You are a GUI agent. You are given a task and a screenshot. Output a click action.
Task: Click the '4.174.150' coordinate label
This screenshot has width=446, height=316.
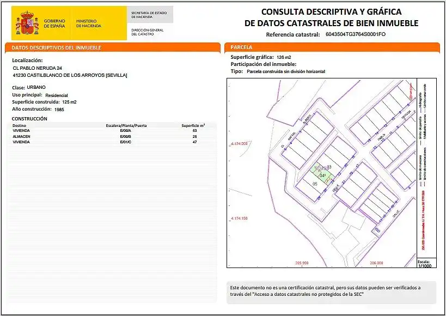point(239,218)
